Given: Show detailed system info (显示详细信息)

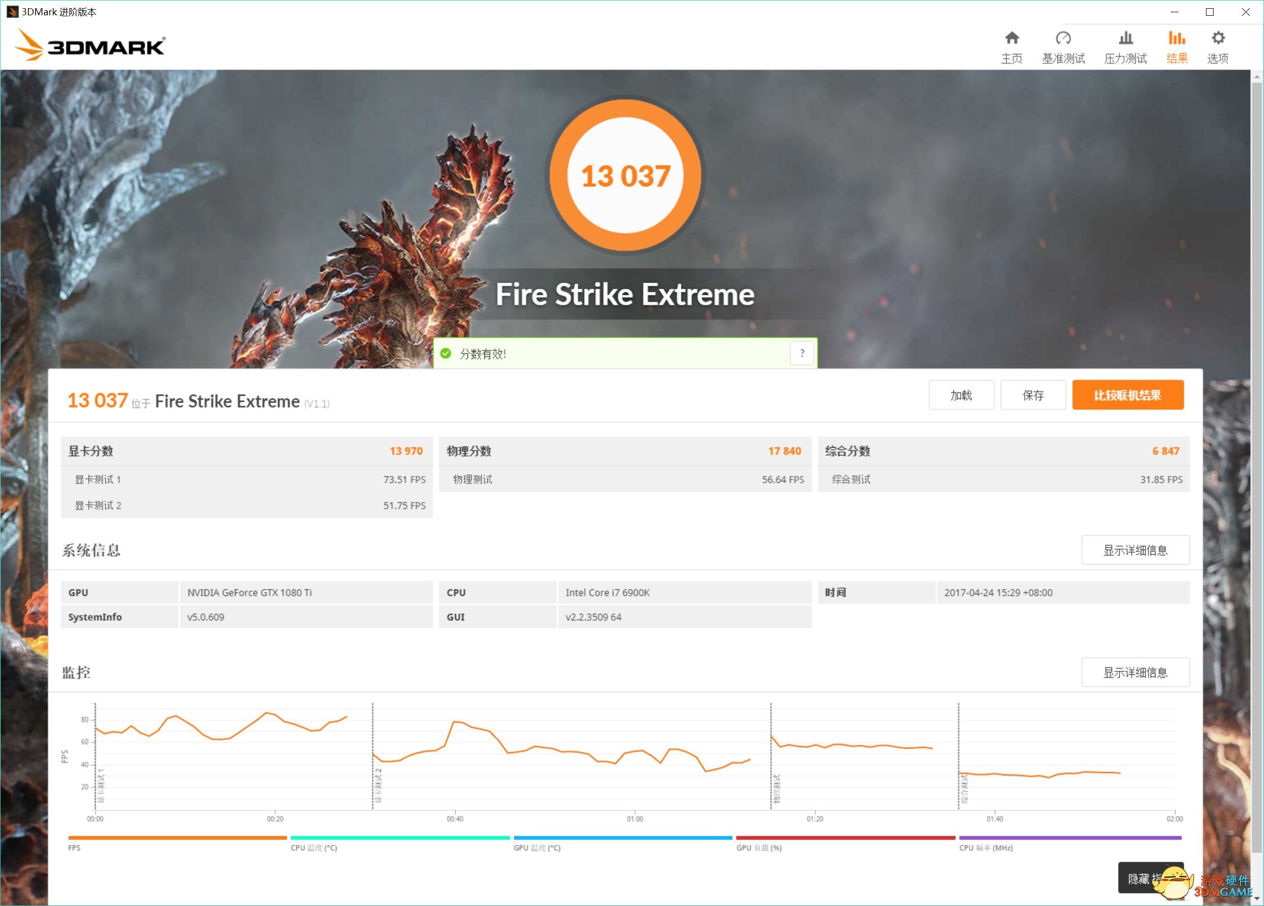Looking at the screenshot, I should click(x=1135, y=550).
